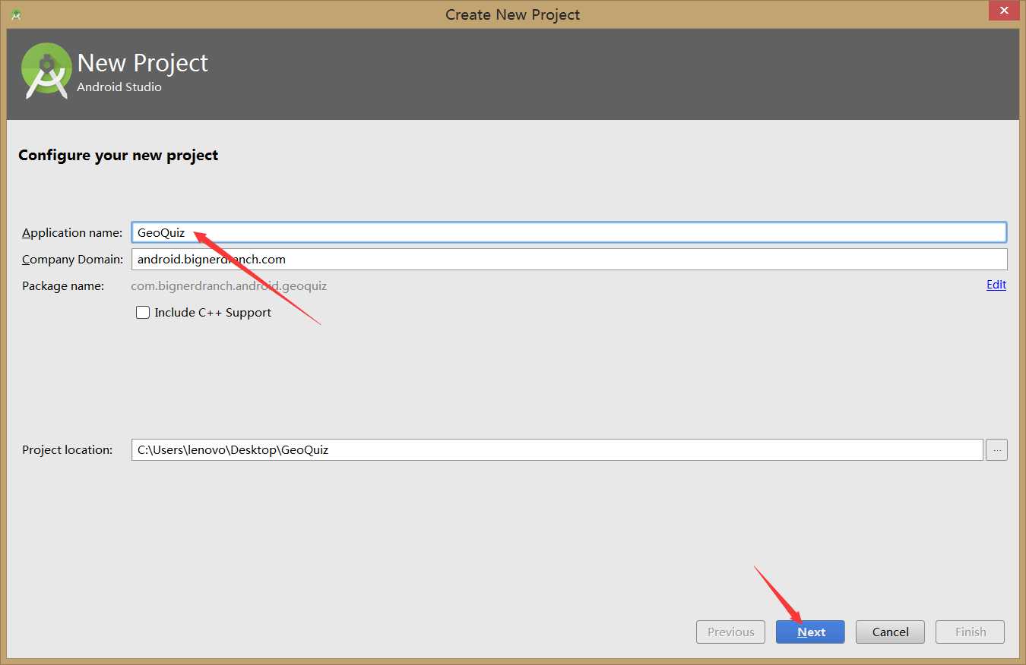
Task: Click the Android Studio logo in header
Action: [46, 71]
